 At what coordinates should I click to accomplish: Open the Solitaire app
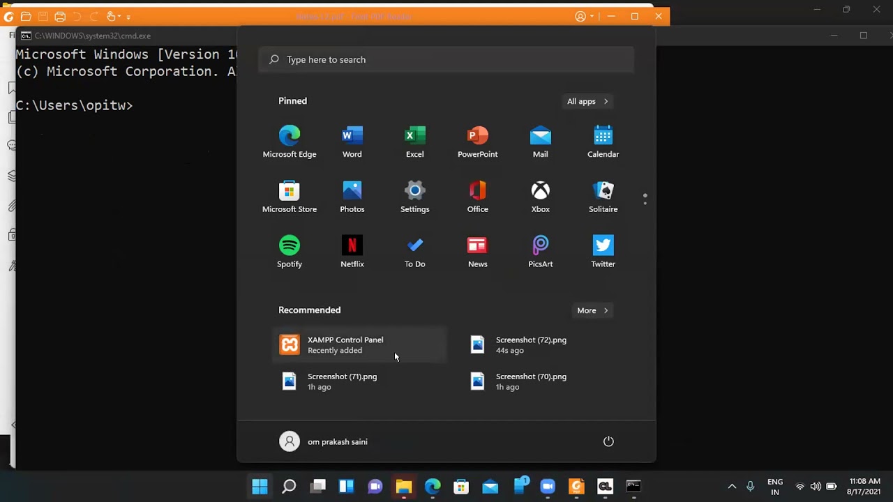[x=603, y=197]
